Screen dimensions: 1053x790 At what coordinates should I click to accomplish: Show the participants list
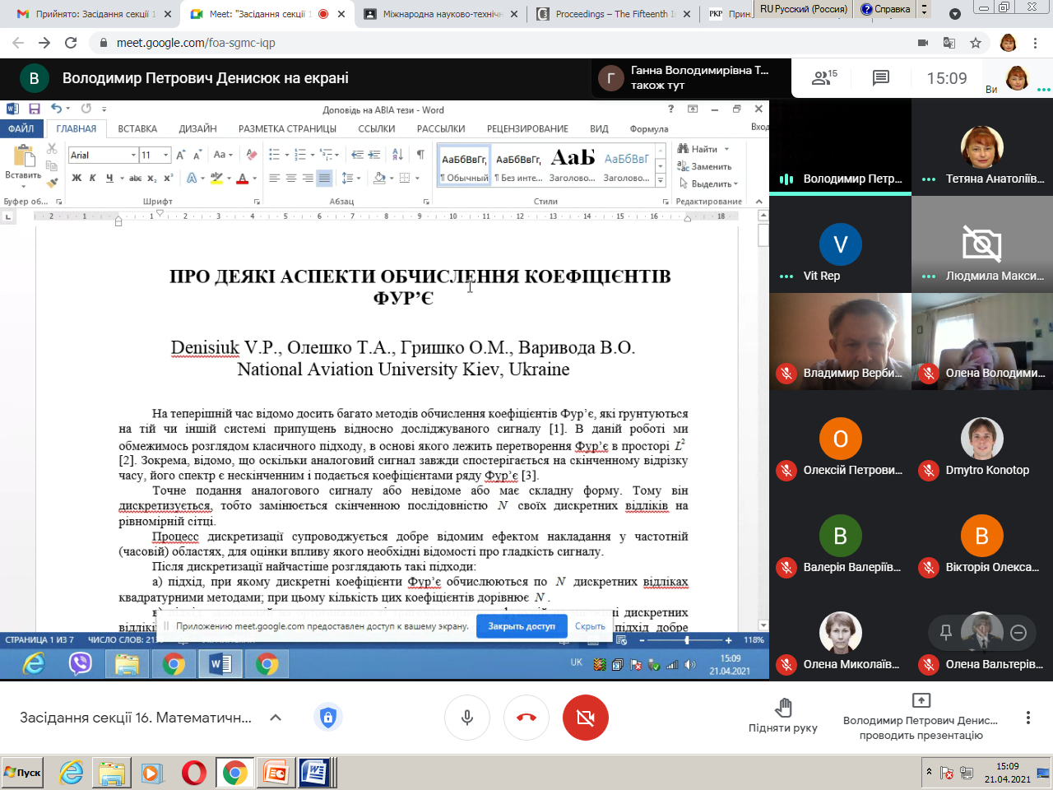click(x=823, y=78)
